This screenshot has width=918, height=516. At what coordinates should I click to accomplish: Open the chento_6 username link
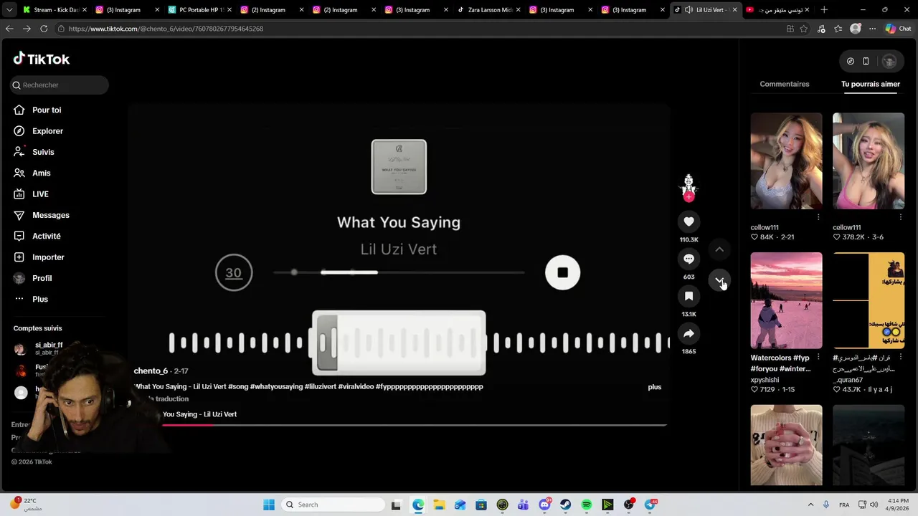[151, 371]
